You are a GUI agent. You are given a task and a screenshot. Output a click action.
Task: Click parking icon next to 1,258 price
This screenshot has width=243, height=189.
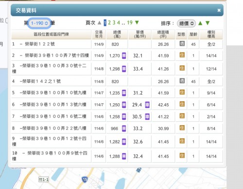(x=124, y=116)
